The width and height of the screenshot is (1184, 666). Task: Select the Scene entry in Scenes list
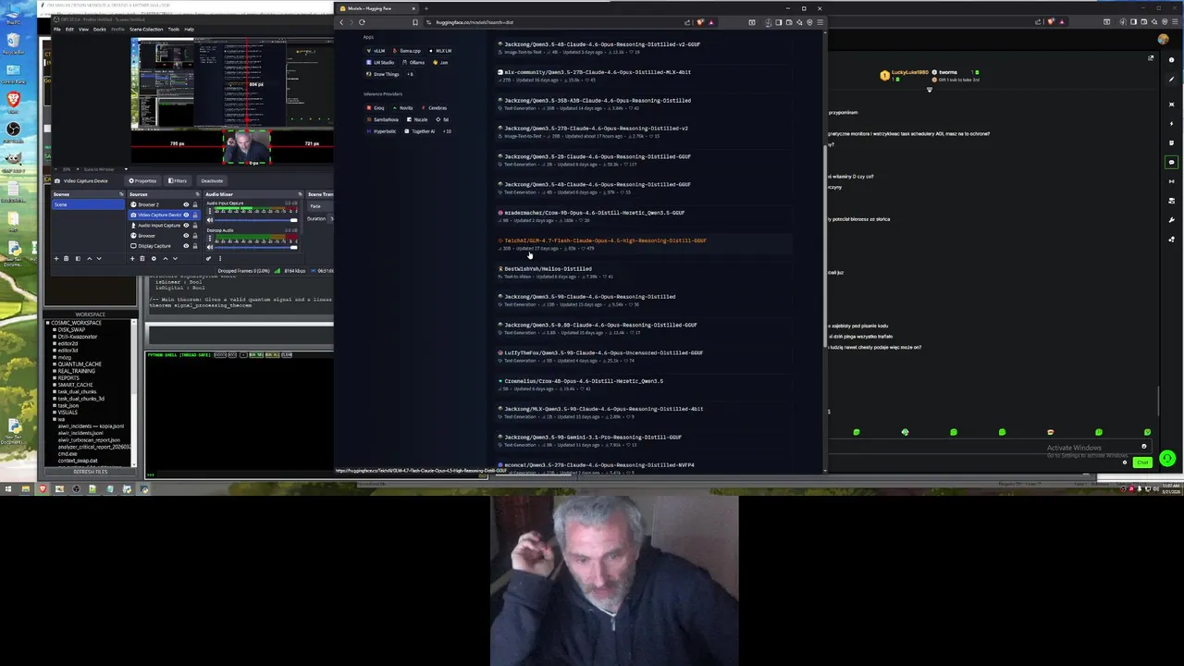click(x=88, y=204)
